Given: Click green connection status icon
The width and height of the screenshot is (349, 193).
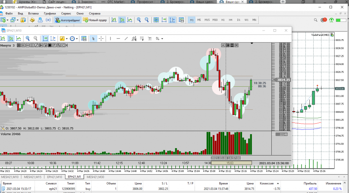Looking at the screenshot, I should click(x=332, y=20).
